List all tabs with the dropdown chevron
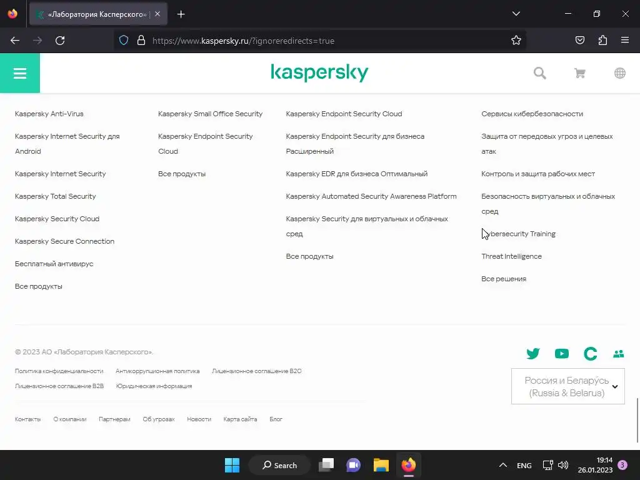 click(516, 14)
